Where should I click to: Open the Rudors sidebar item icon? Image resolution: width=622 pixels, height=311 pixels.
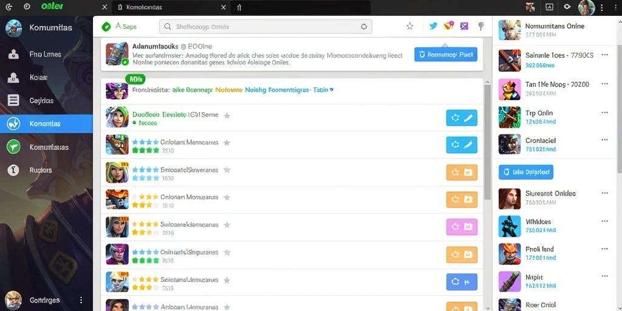(x=13, y=170)
